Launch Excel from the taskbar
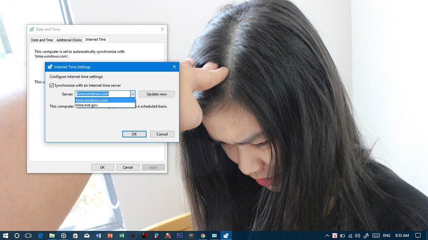This screenshot has width=428, height=240. click(x=122, y=236)
